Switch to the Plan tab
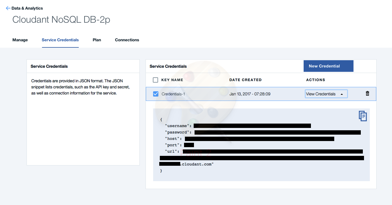Viewport: 392px width, 205px height. pyautogui.click(x=97, y=40)
